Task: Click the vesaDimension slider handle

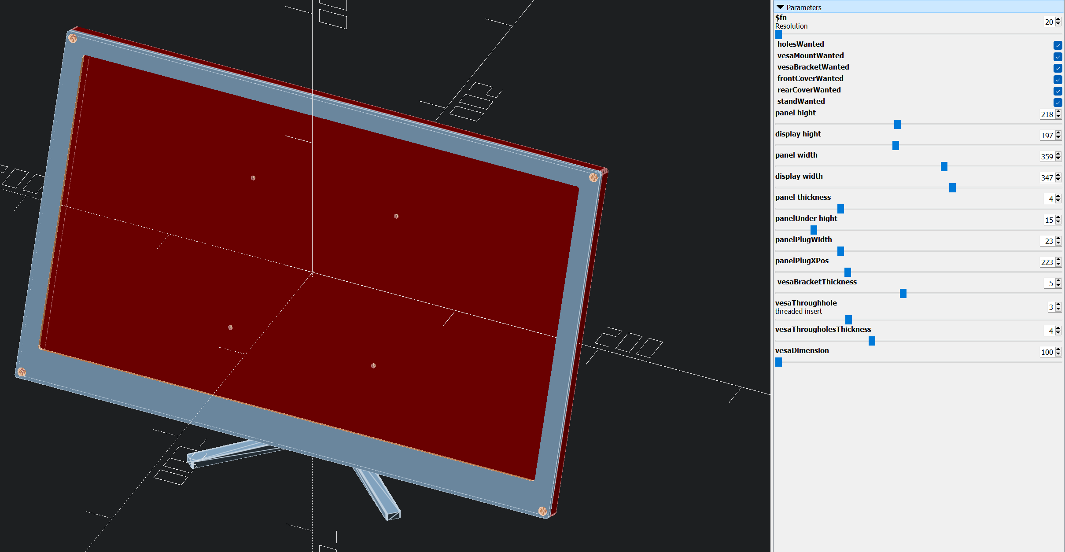Action: [778, 362]
